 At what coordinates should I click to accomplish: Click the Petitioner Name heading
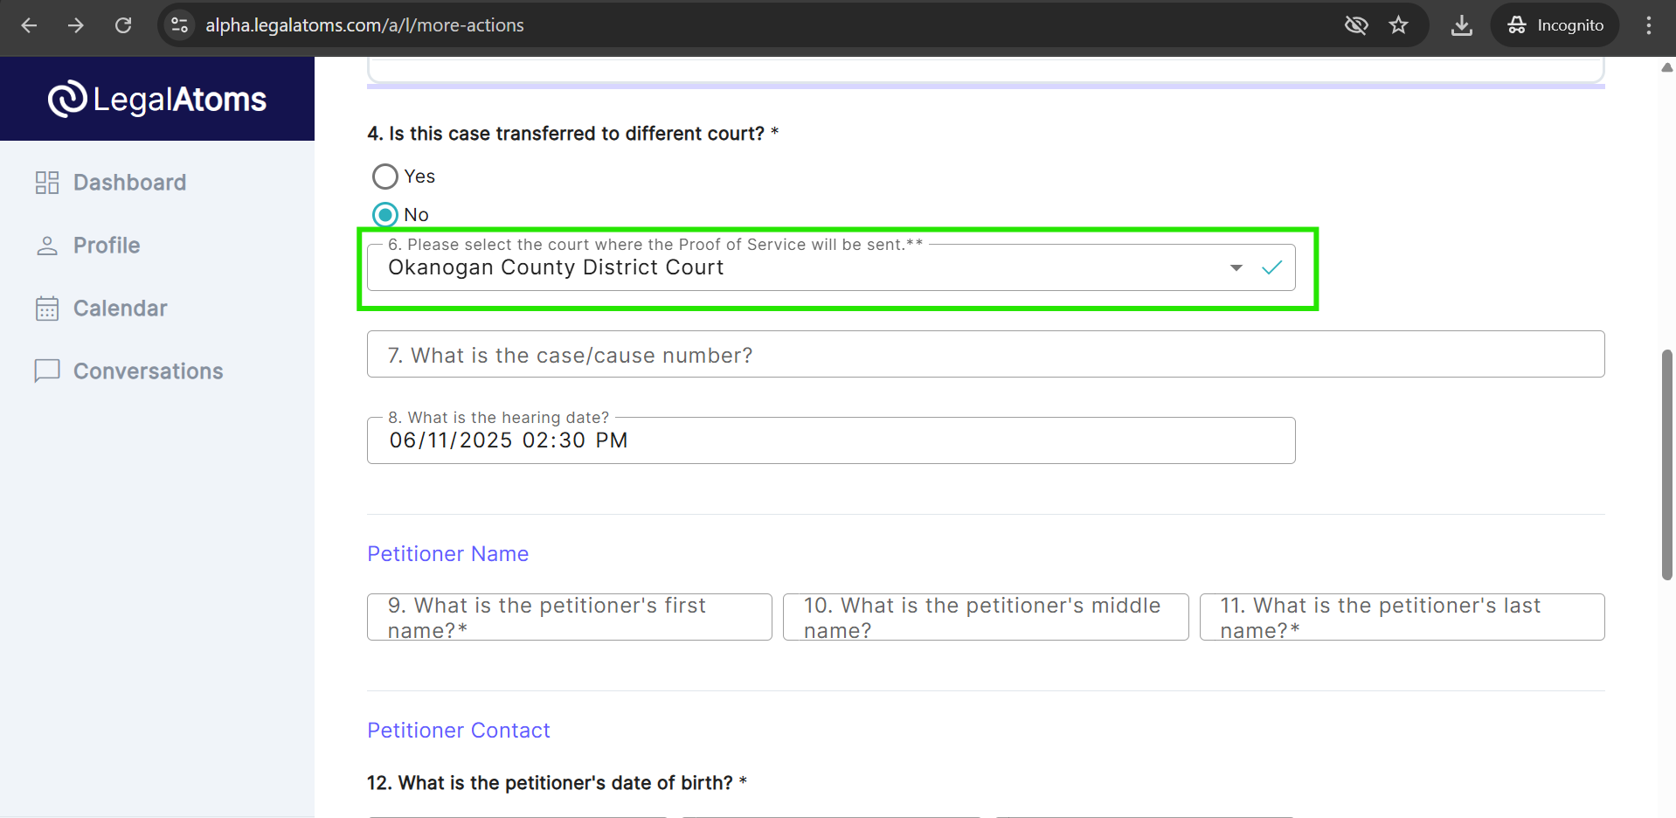point(447,554)
